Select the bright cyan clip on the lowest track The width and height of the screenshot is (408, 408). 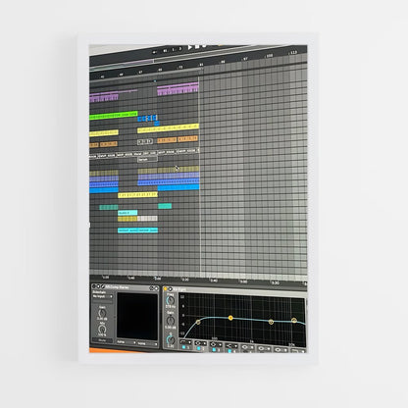137,230
